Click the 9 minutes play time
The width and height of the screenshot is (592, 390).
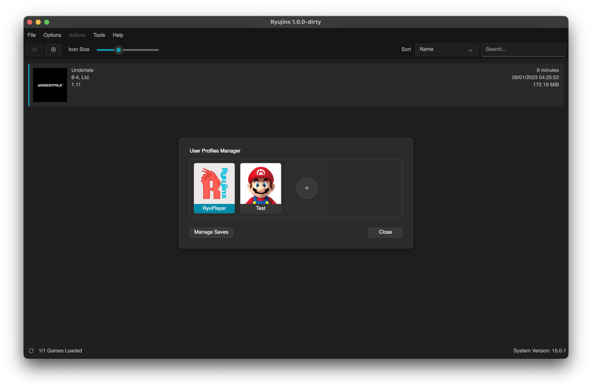(x=548, y=70)
